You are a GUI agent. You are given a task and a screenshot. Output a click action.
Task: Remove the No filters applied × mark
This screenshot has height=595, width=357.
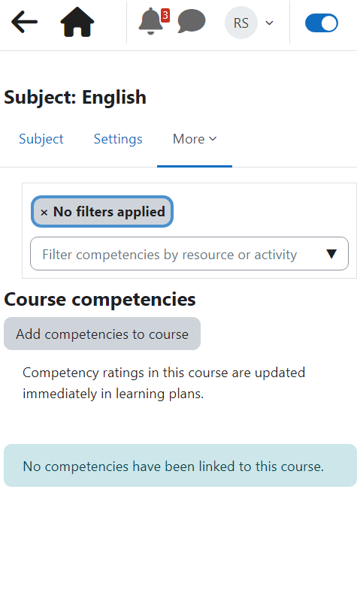[44, 212]
